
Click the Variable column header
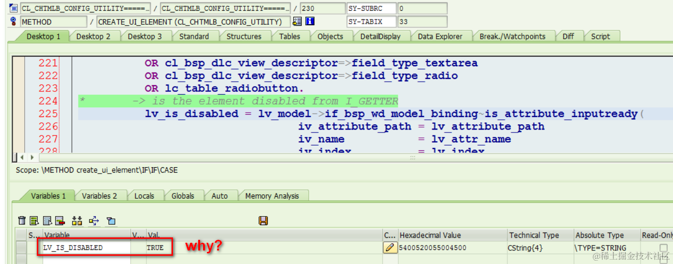coord(87,235)
